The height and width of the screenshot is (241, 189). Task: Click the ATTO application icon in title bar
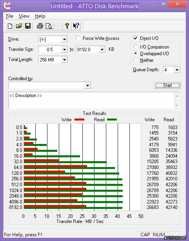pyautogui.click(x=7, y=6)
